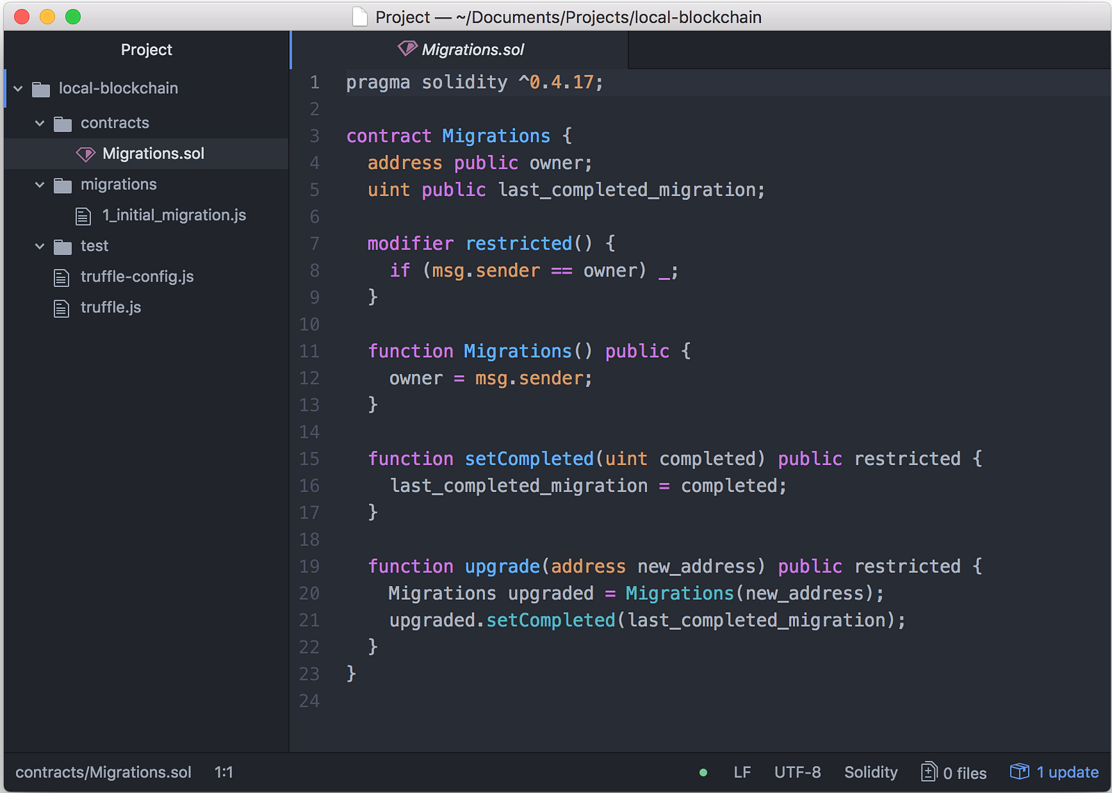Switch to the Migrations.sol editor tab

pyautogui.click(x=460, y=49)
